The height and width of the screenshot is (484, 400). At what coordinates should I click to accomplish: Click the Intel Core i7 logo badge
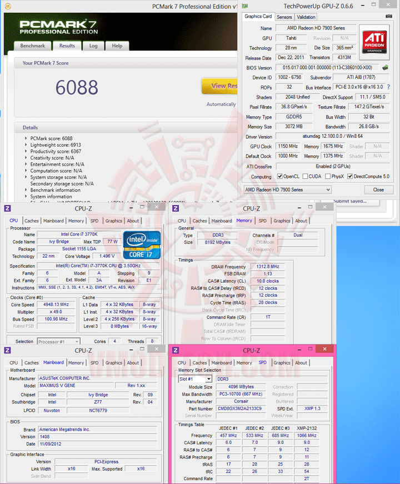[142, 245]
